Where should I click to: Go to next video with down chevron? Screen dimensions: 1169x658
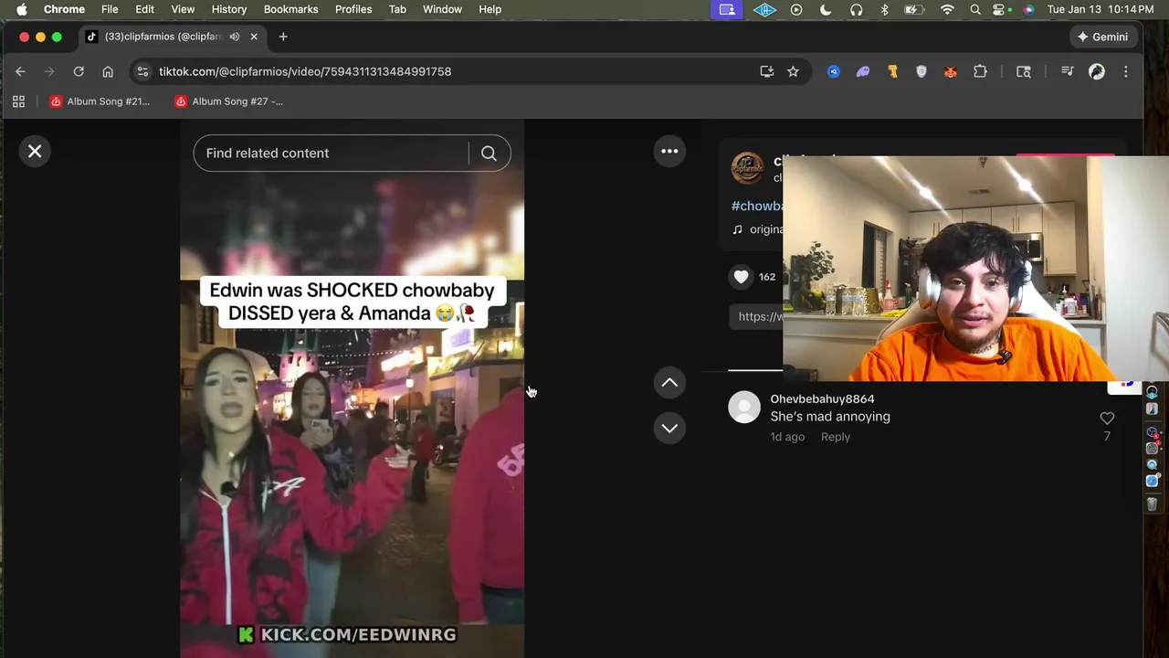669,428
